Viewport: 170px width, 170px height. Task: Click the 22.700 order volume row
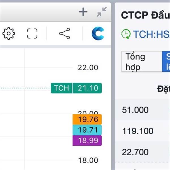tap(142, 152)
